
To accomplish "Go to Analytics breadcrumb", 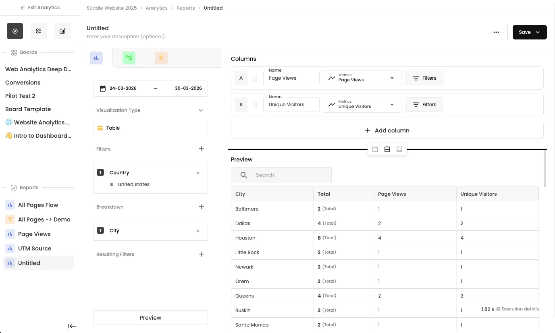I will click(157, 8).
